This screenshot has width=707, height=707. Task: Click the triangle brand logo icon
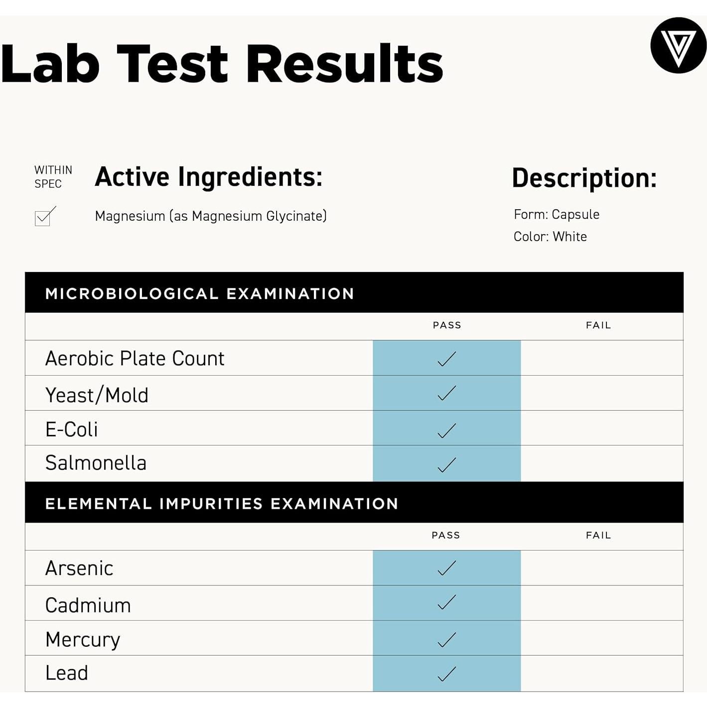click(678, 45)
